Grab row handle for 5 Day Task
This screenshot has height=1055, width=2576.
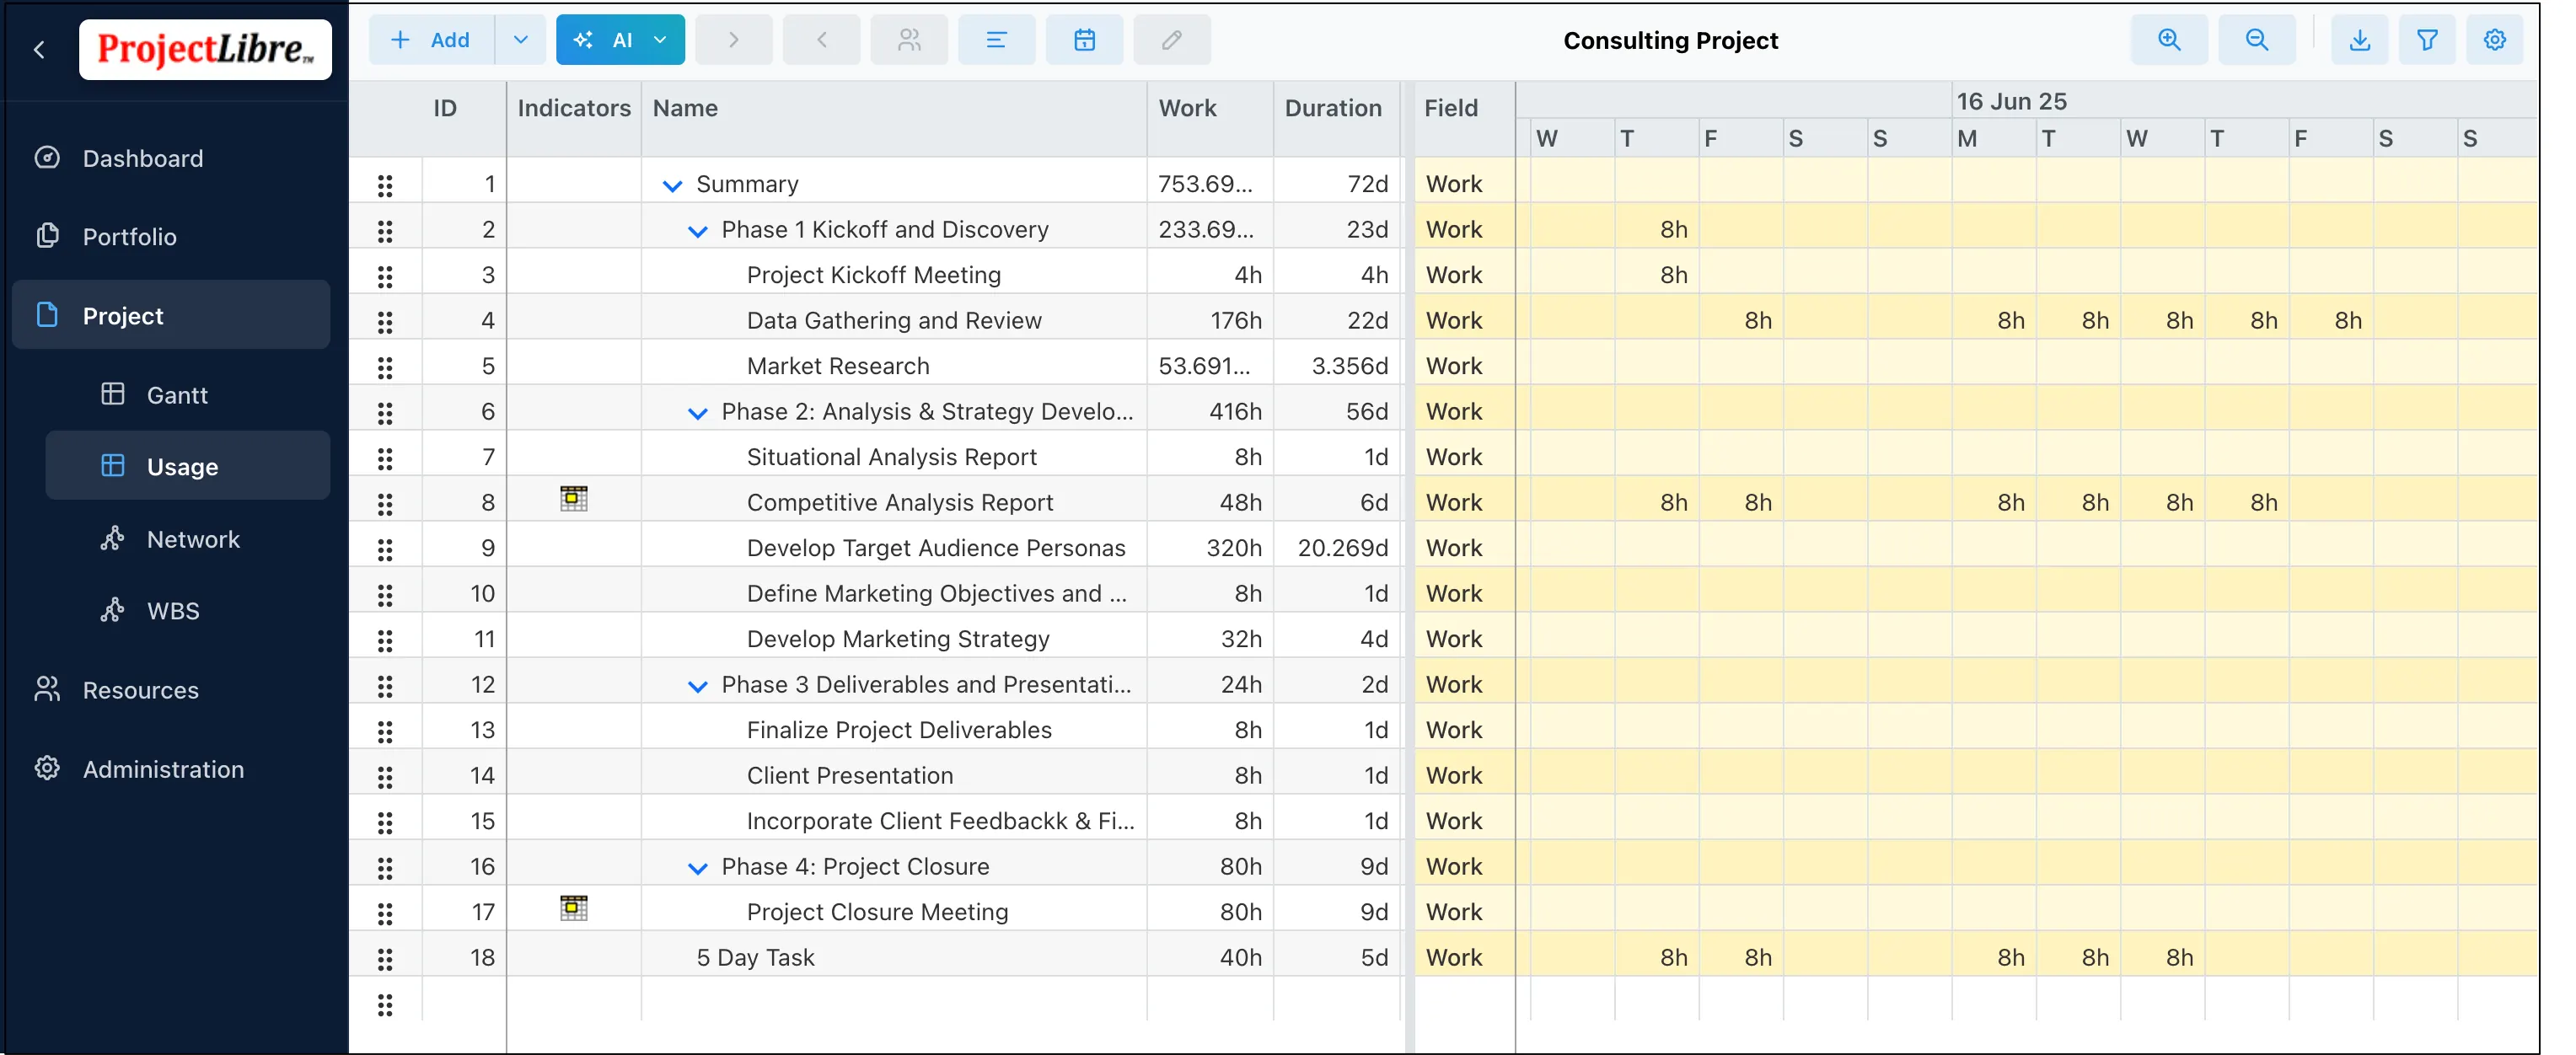click(385, 959)
